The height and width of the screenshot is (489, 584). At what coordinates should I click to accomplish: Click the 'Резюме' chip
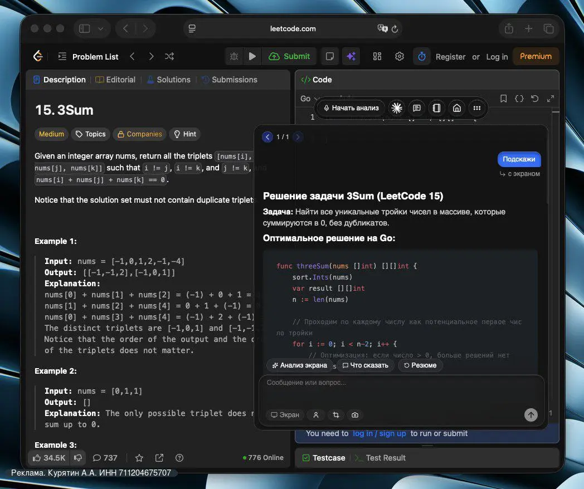(420, 365)
